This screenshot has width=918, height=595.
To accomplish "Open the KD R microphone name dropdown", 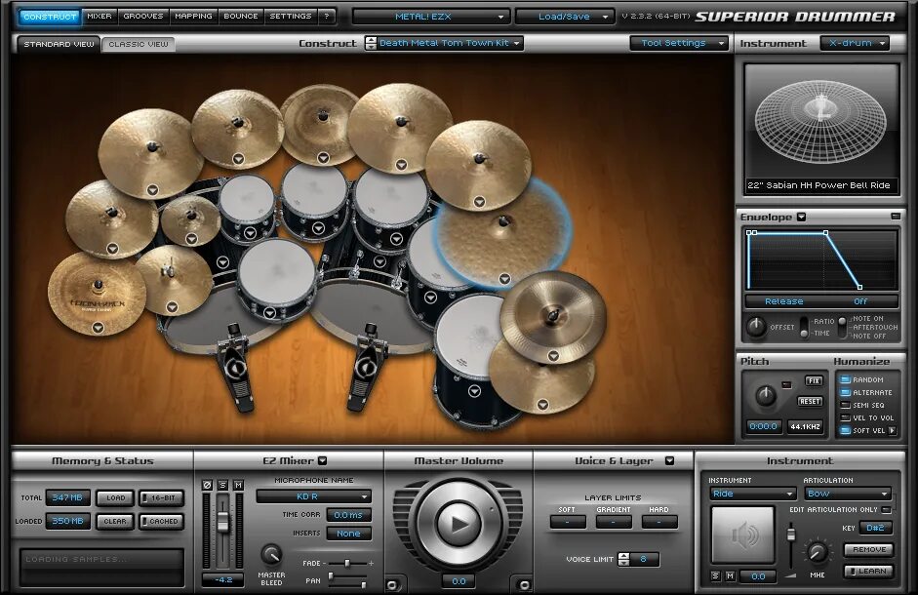I will (314, 496).
